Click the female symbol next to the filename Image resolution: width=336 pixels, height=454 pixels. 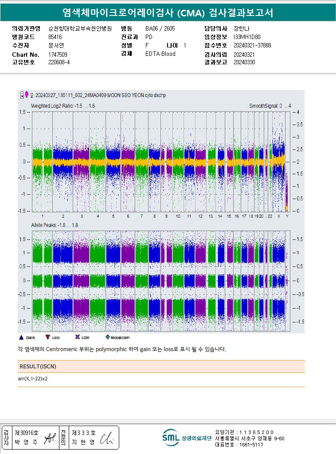[x=31, y=95]
